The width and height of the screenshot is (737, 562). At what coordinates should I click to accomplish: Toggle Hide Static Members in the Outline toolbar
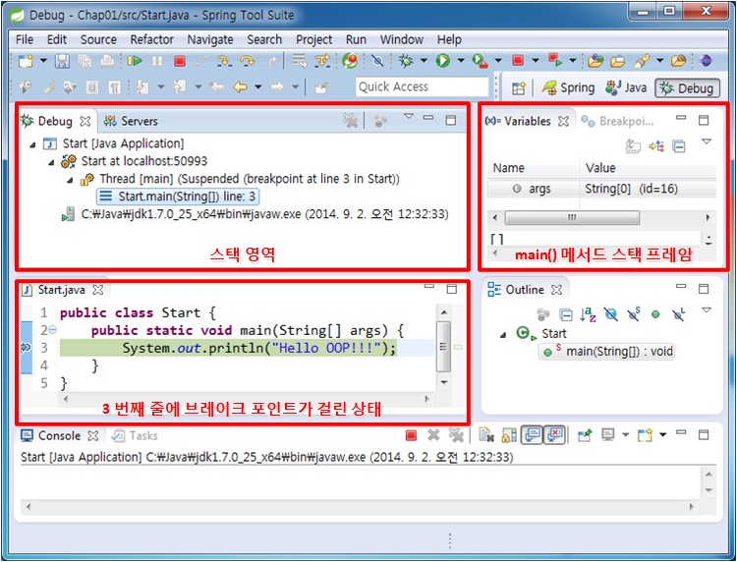[x=634, y=314]
